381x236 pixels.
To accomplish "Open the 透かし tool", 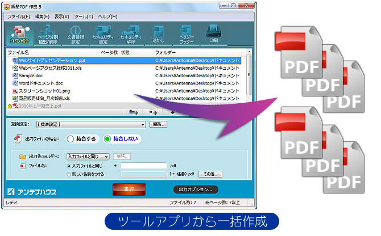I will click(x=158, y=34).
